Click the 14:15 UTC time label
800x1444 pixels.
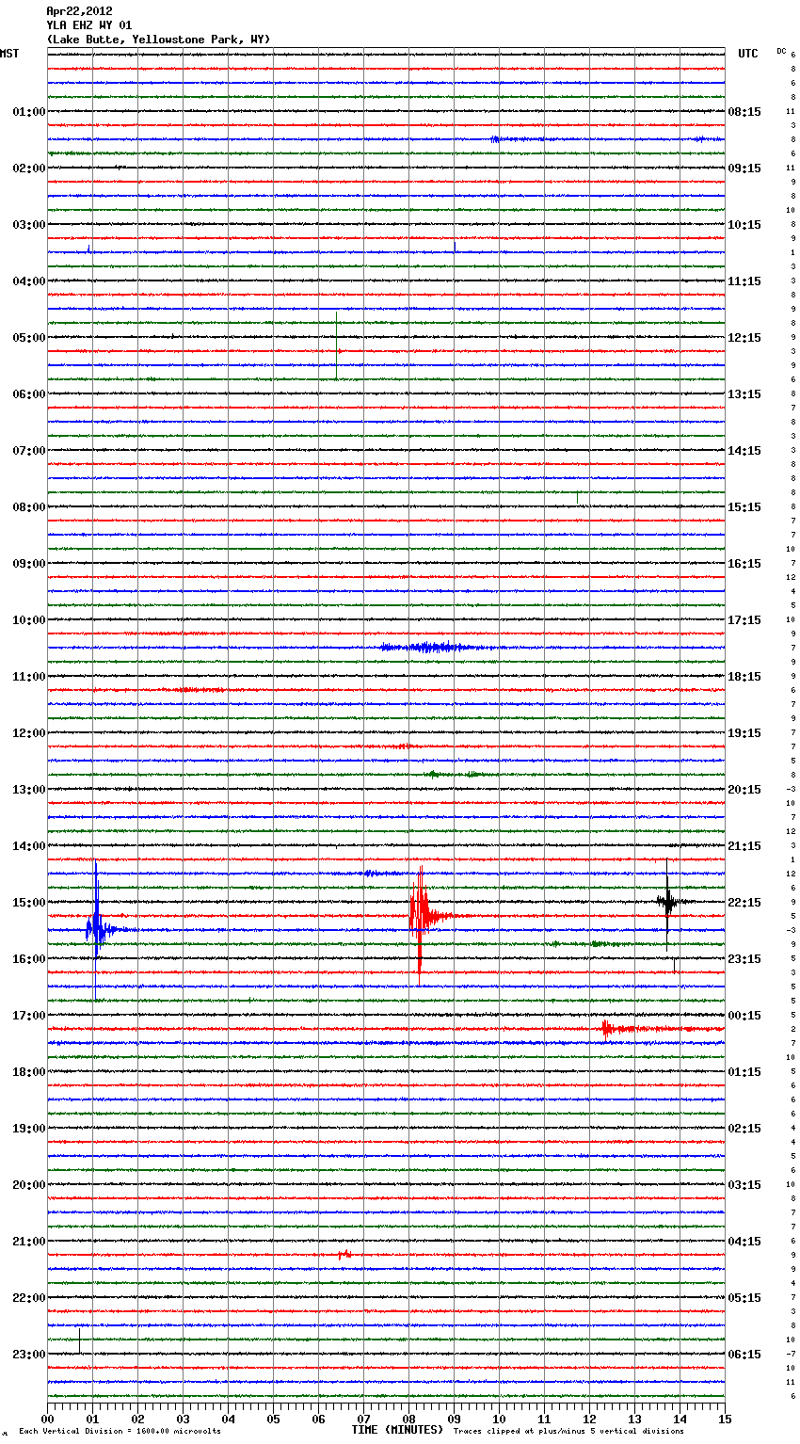(x=744, y=451)
